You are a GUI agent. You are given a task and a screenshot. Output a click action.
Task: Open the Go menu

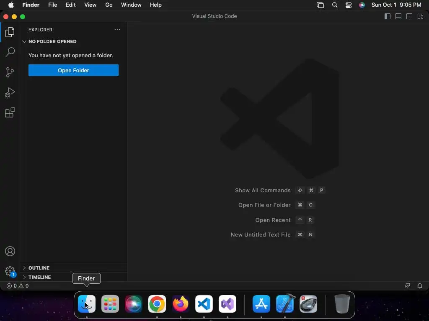click(x=109, y=5)
